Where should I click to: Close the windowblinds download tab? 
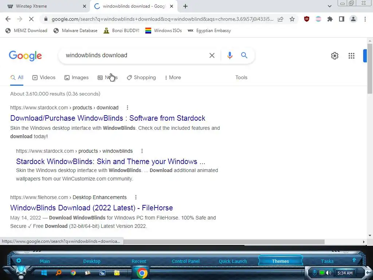[172, 6]
